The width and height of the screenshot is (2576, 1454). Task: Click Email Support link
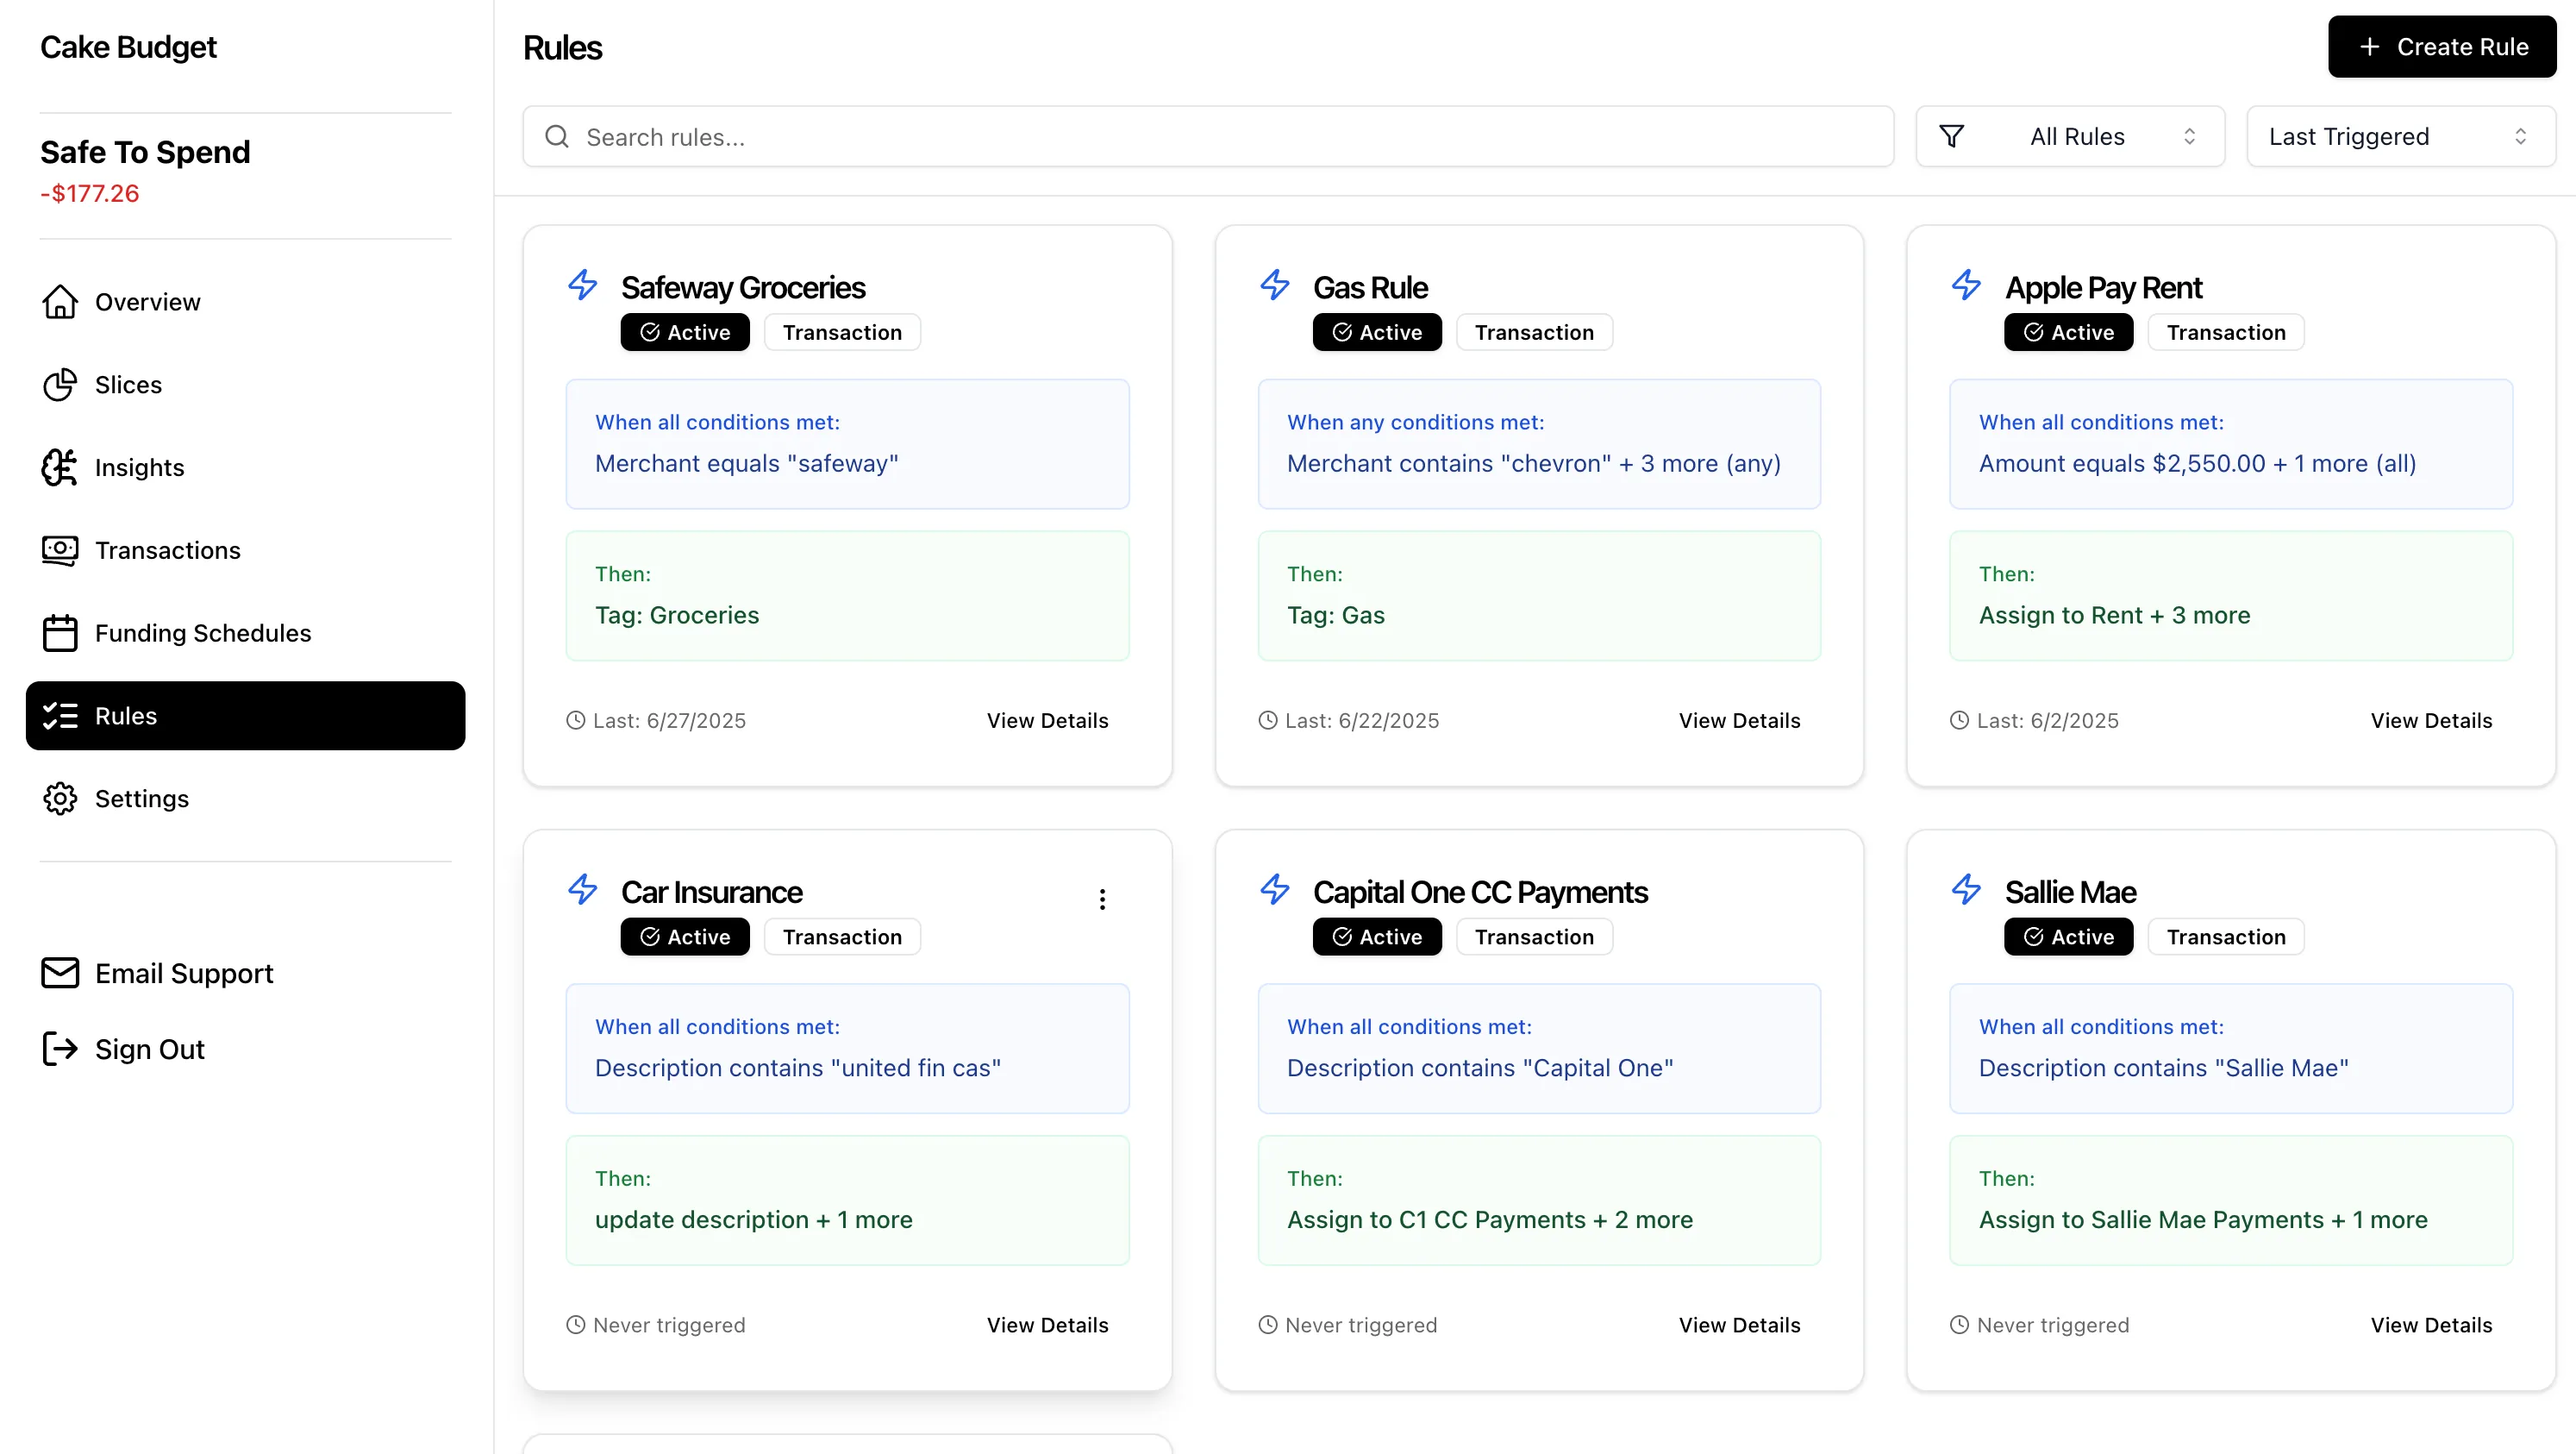157,973
